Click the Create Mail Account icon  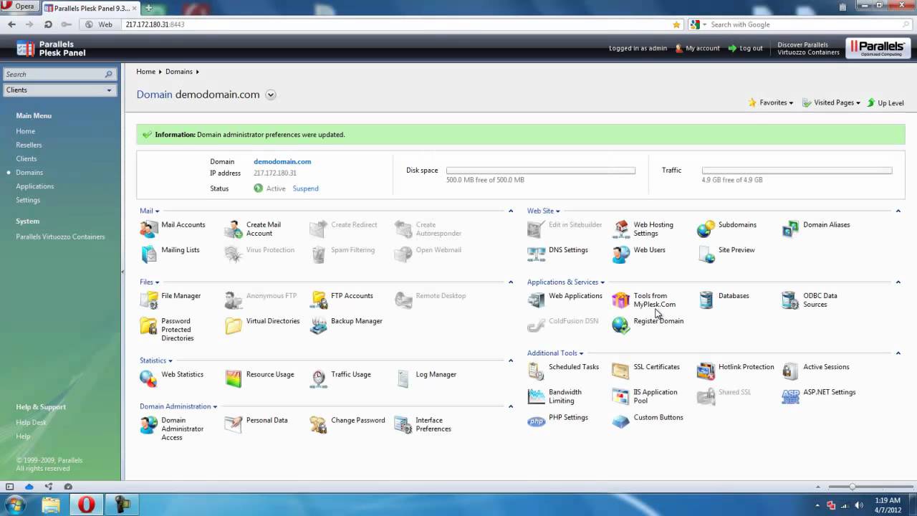coord(234,229)
